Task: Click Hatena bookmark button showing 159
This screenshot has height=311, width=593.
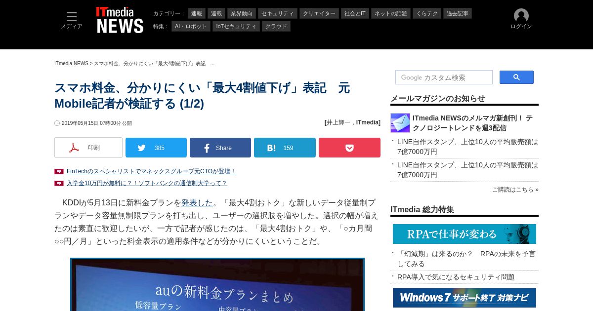Action: pos(285,148)
